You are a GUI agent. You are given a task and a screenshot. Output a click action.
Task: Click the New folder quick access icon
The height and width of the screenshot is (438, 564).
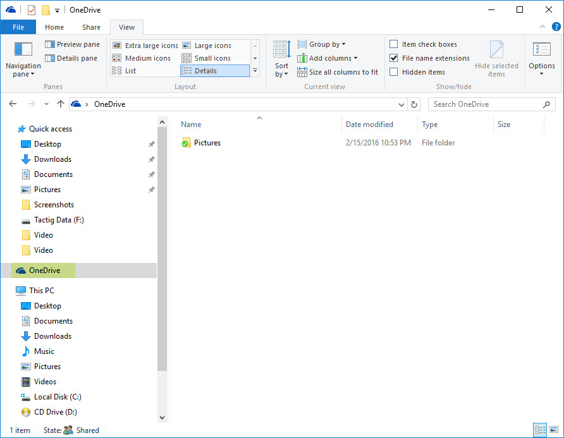(x=46, y=10)
